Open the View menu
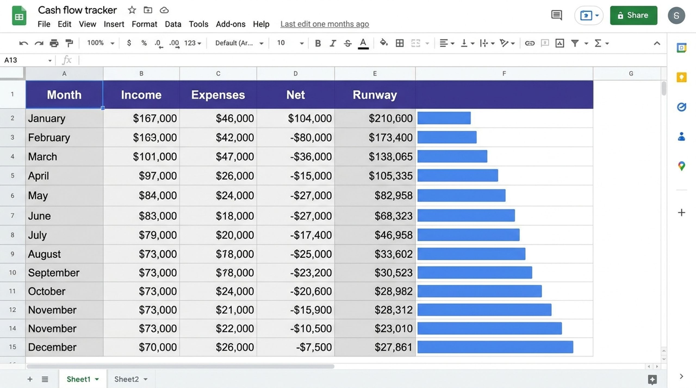 tap(87, 24)
